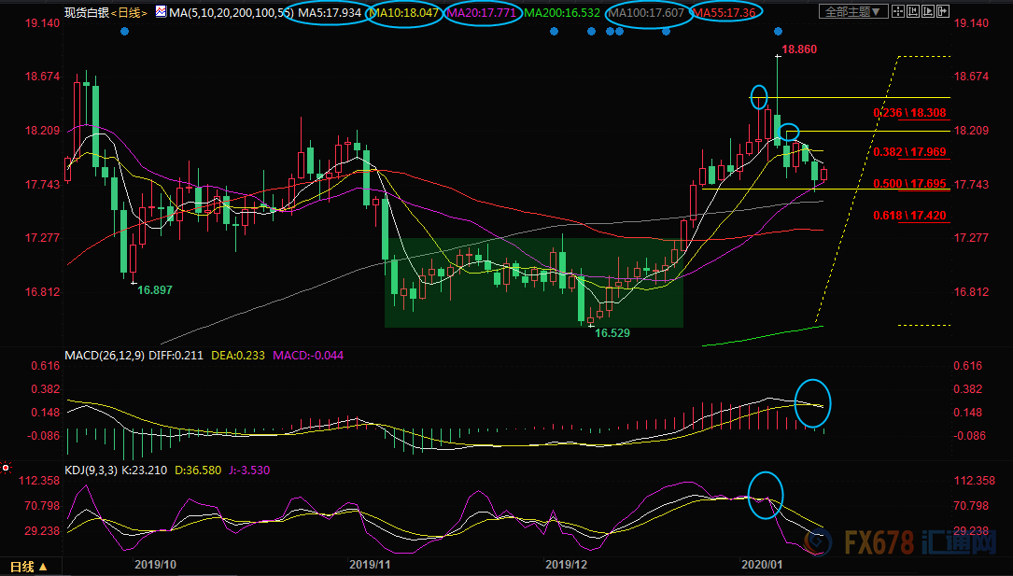Open the 全部主题 dropdown
This screenshot has width=1013, height=576.
(848, 12)
